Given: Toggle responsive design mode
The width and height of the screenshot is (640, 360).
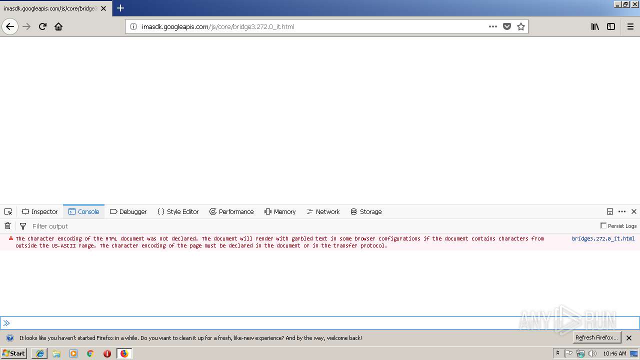Looking at the screenshot, I should tap(610, 211).
